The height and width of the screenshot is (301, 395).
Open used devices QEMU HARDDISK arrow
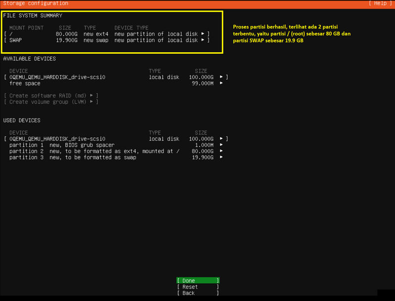tap(221, 139)
